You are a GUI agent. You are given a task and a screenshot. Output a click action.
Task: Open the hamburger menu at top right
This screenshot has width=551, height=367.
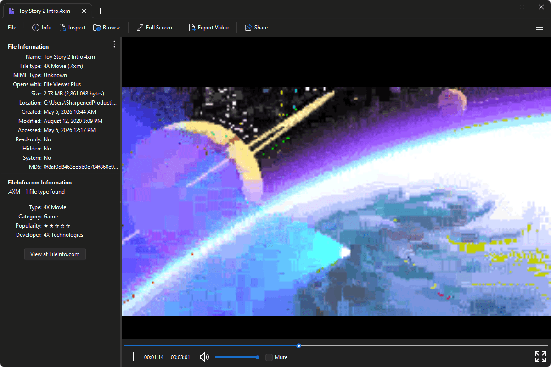(540, 28)
